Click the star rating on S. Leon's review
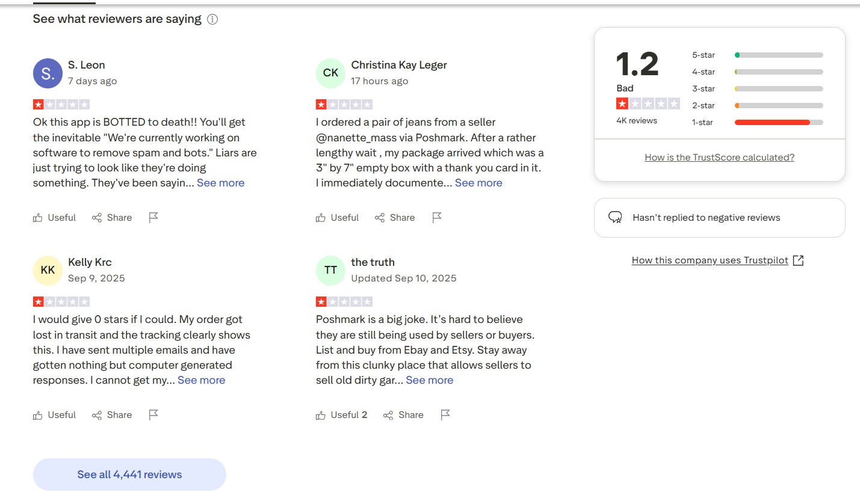The height and width of the screenshot is (495, 860). tap(61, 105)
